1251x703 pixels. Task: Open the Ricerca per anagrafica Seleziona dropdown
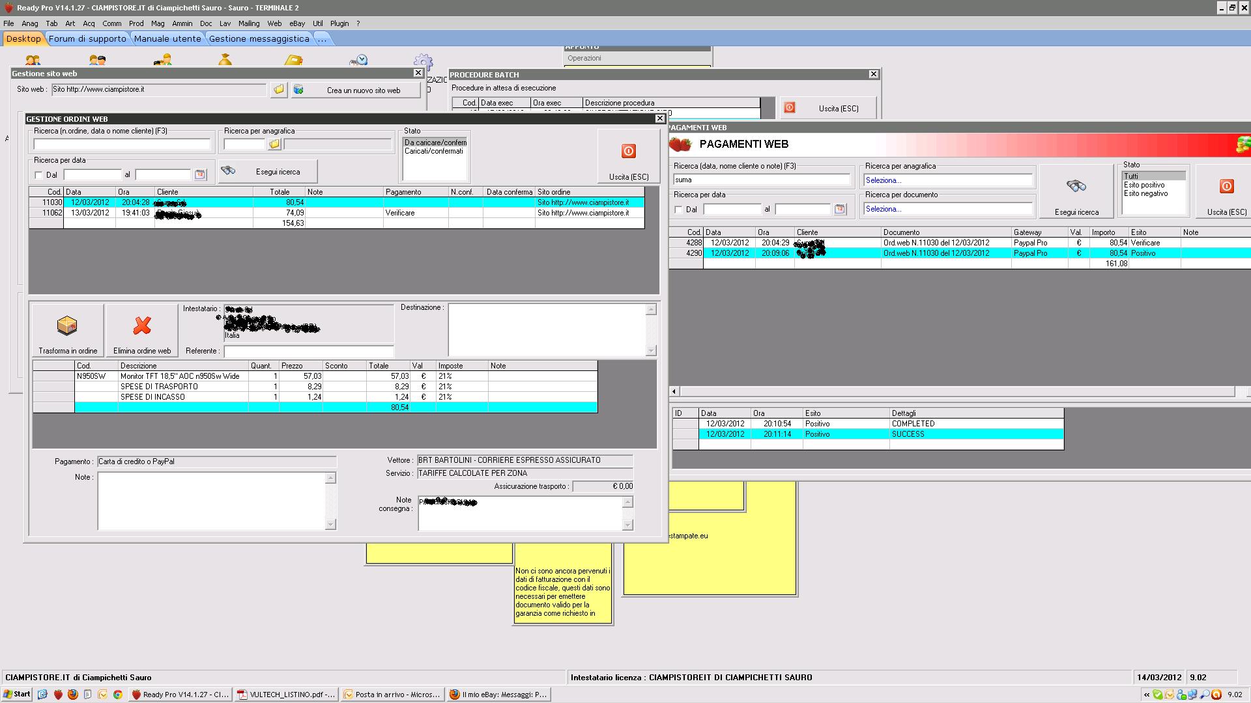[948, 180]
